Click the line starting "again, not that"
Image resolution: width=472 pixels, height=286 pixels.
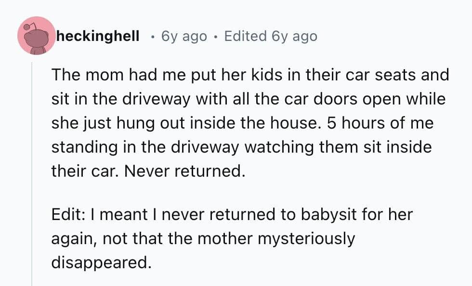(x=202, y=238)
